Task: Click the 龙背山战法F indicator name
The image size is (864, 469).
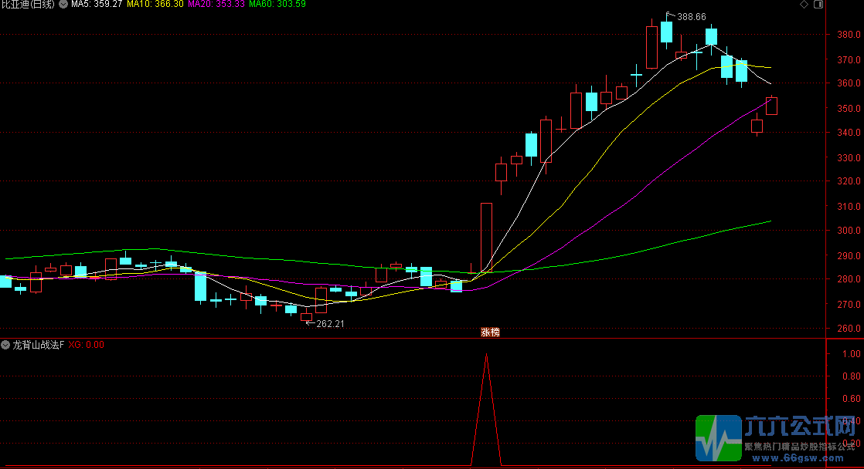Action: click(x=39, y=345)
